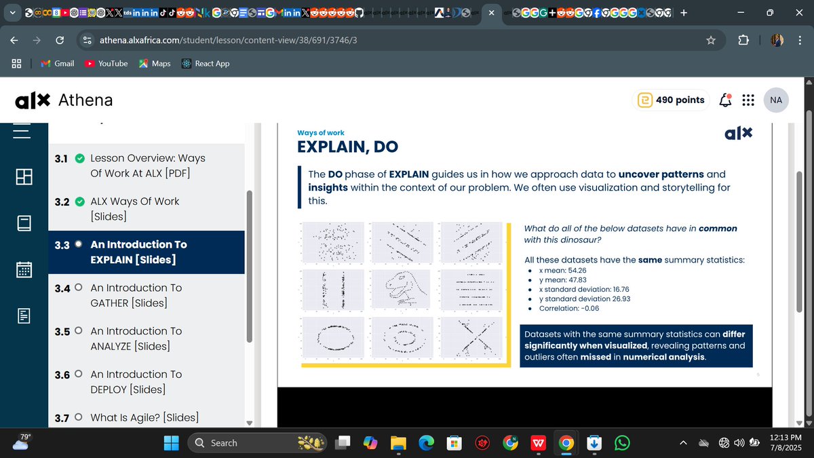The image size is (814, 458).
Task: Click the lesson list scrollbar thumb
Action: [x=249, y=266]
